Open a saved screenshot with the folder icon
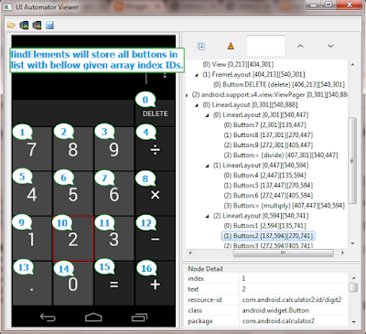Image resolution: width=366 pixels, height=334 pixels. click(x=11, y=25)
